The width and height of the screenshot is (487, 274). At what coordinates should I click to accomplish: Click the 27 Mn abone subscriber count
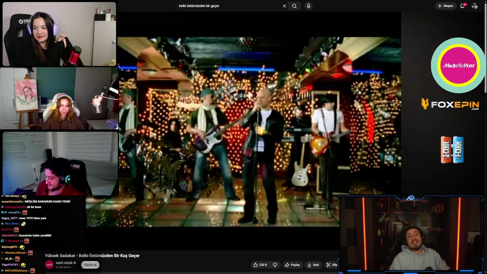point(63,267)
